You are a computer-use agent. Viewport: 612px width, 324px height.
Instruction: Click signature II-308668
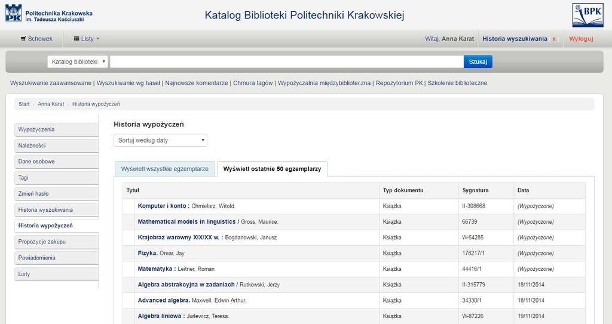[473, 206]
